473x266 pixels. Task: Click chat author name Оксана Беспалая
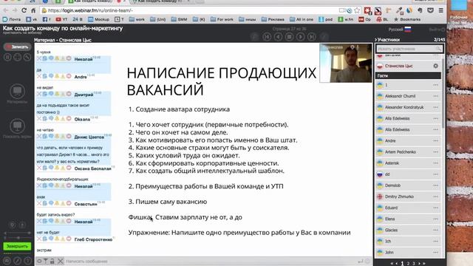coord(93,168)
